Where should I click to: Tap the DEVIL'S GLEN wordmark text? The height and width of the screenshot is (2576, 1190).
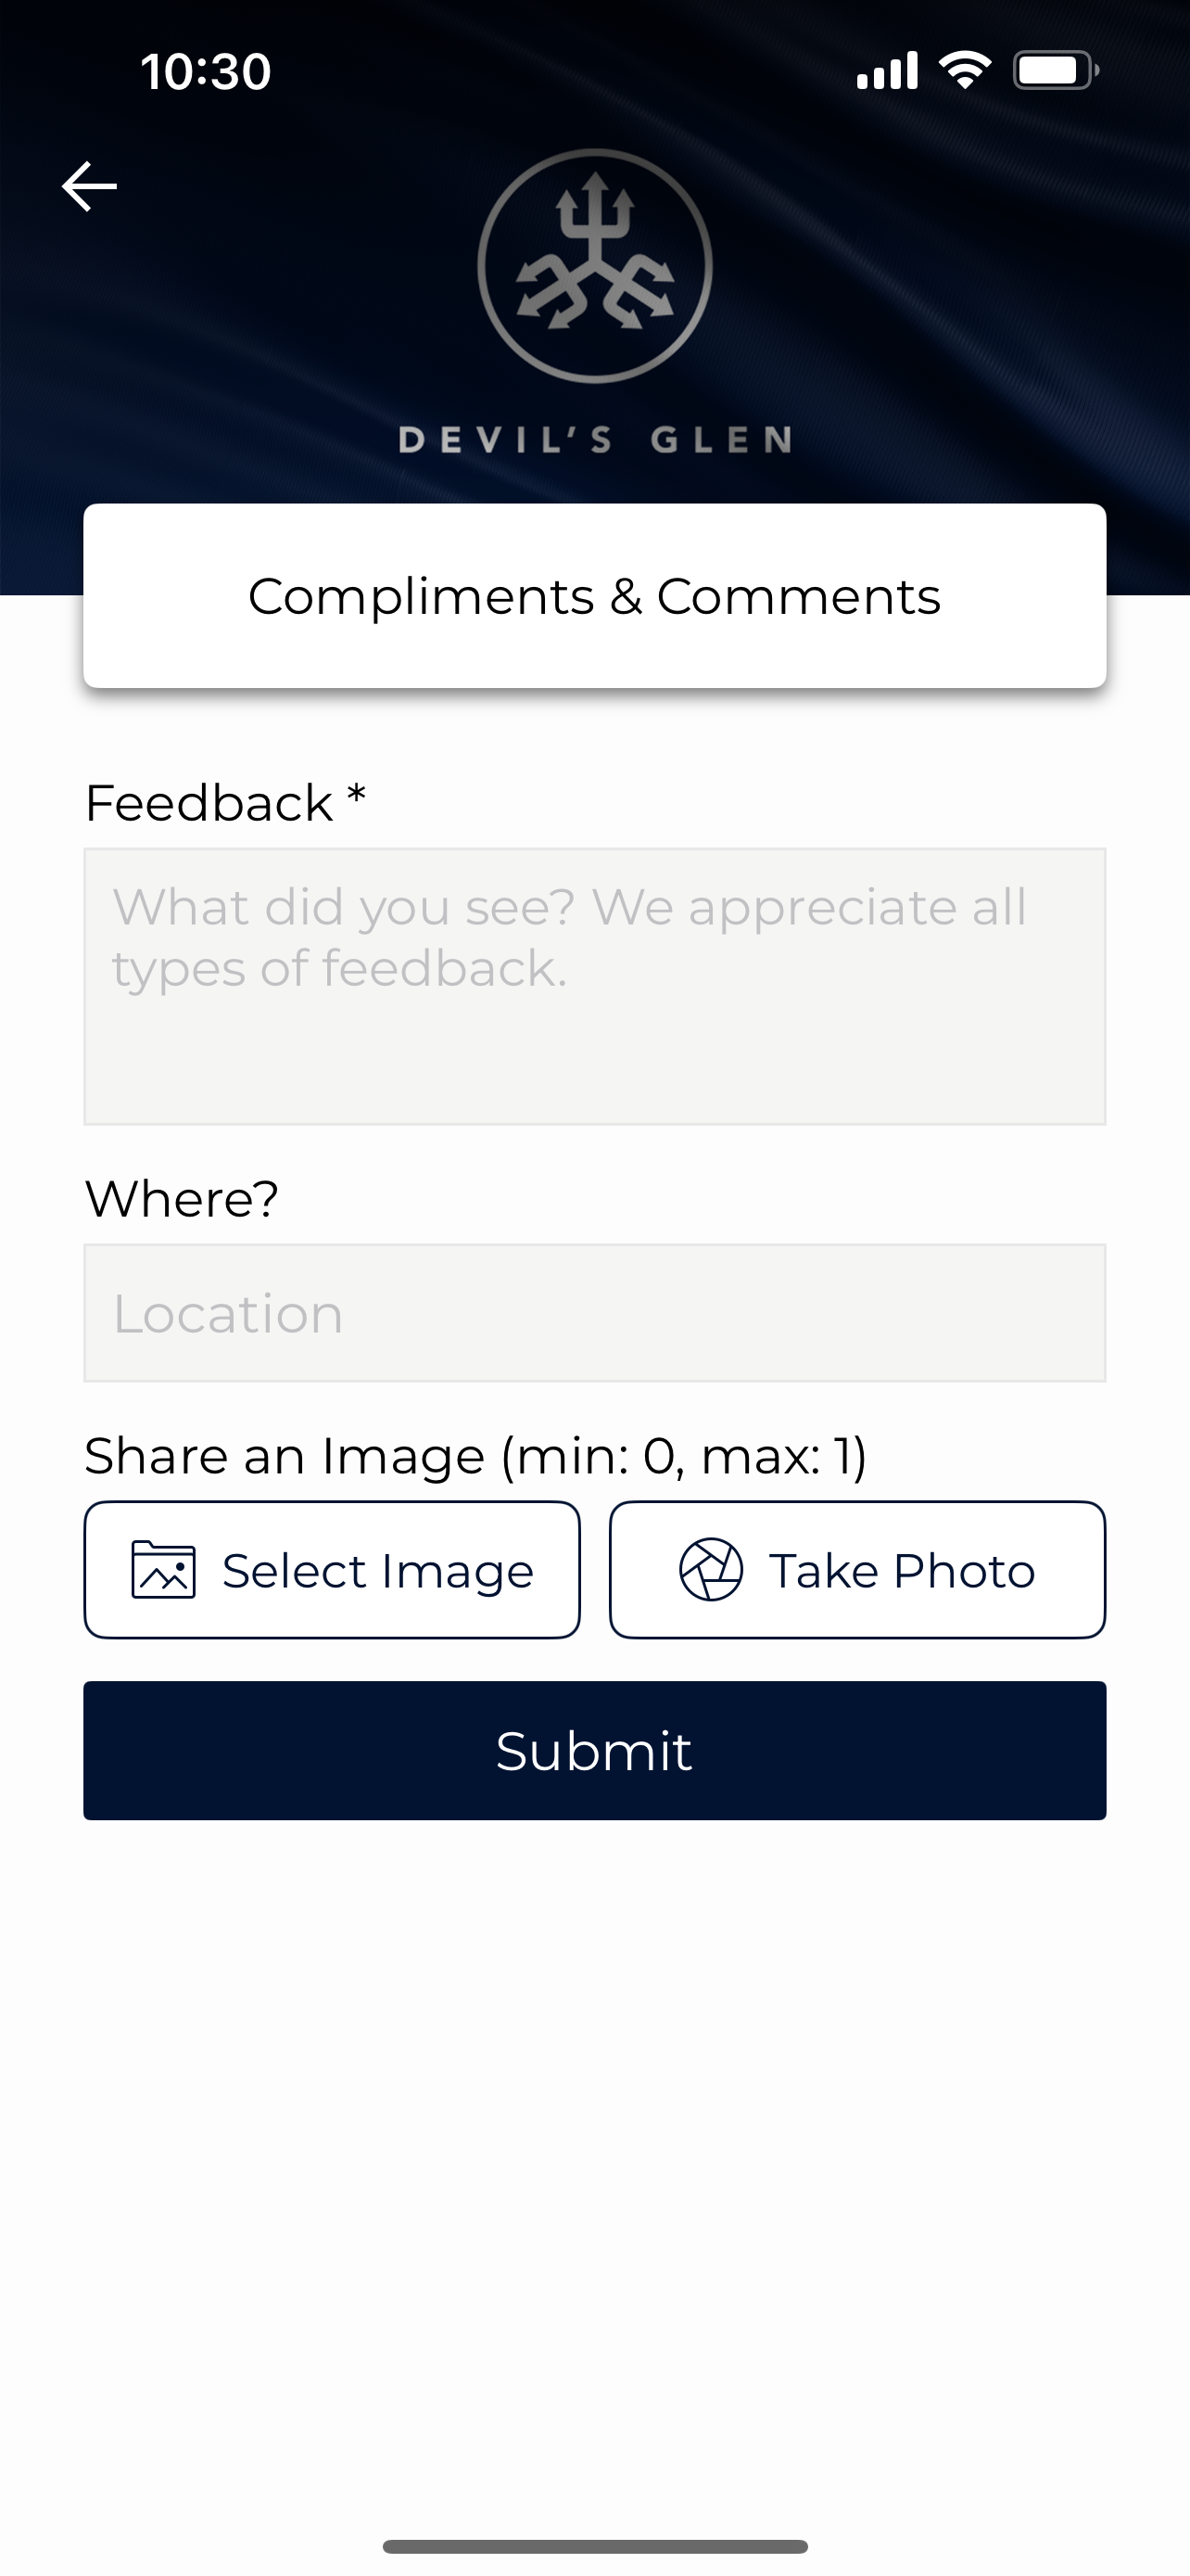tap(596, 440)
